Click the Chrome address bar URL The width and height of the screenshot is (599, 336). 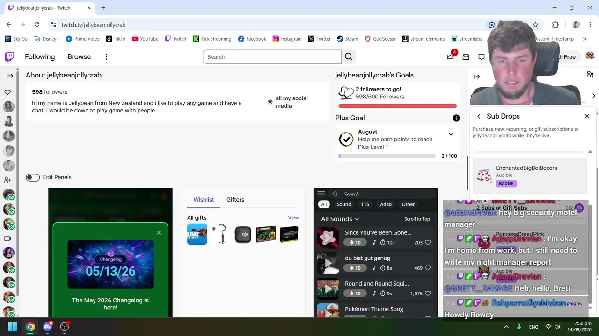click(x=94, y=25)
